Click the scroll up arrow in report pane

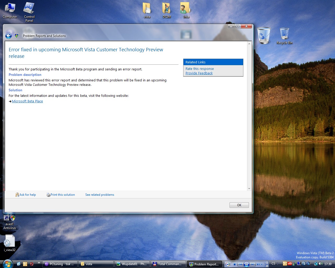click(249, 44)
